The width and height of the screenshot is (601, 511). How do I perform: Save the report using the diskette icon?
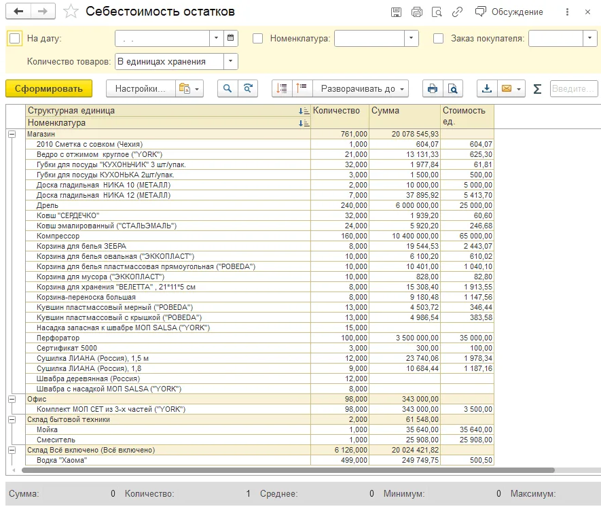[396, 12]
